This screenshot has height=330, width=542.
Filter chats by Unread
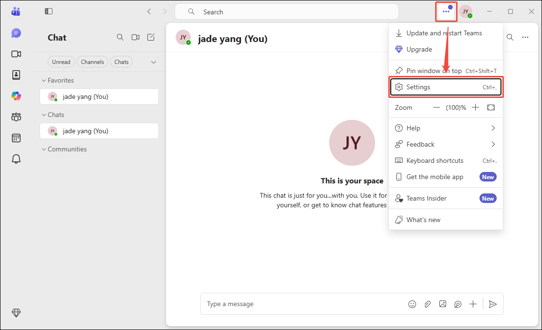coord(61,62)
